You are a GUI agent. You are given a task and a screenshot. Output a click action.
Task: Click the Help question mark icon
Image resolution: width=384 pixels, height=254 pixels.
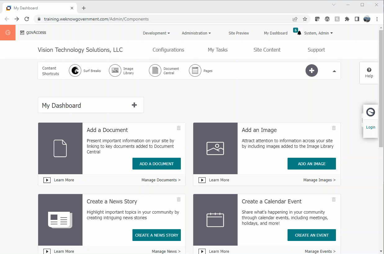tap(369, 70)
